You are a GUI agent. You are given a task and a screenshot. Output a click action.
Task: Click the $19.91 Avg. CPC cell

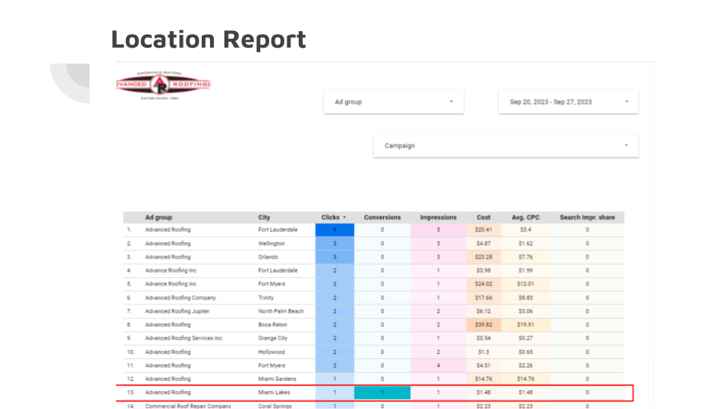pyautogui.click(x=526, y=325)
